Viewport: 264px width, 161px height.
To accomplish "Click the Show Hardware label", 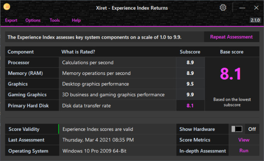I will click(x=197, y=129).
